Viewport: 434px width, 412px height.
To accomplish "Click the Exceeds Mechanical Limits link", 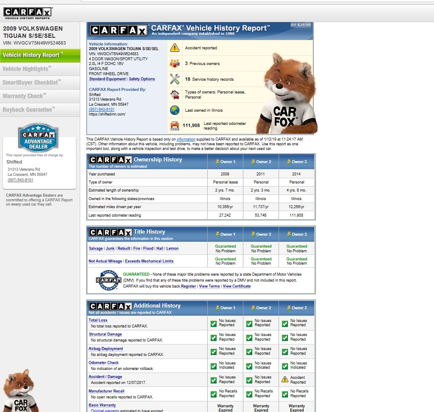I will [x=149, y=261].
